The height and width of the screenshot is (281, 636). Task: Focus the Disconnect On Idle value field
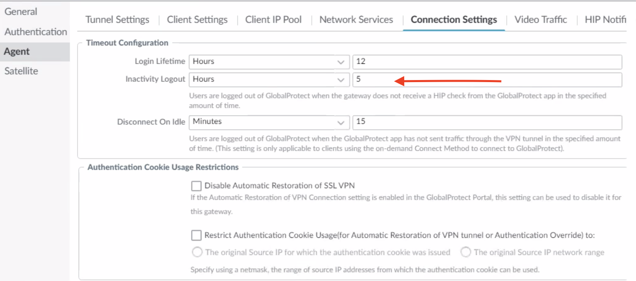pos(486,122)
